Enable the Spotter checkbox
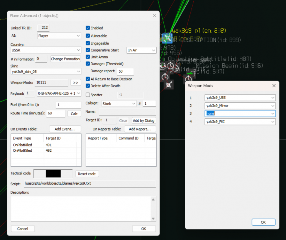286x240 pixels. click(x=88, y=95)
